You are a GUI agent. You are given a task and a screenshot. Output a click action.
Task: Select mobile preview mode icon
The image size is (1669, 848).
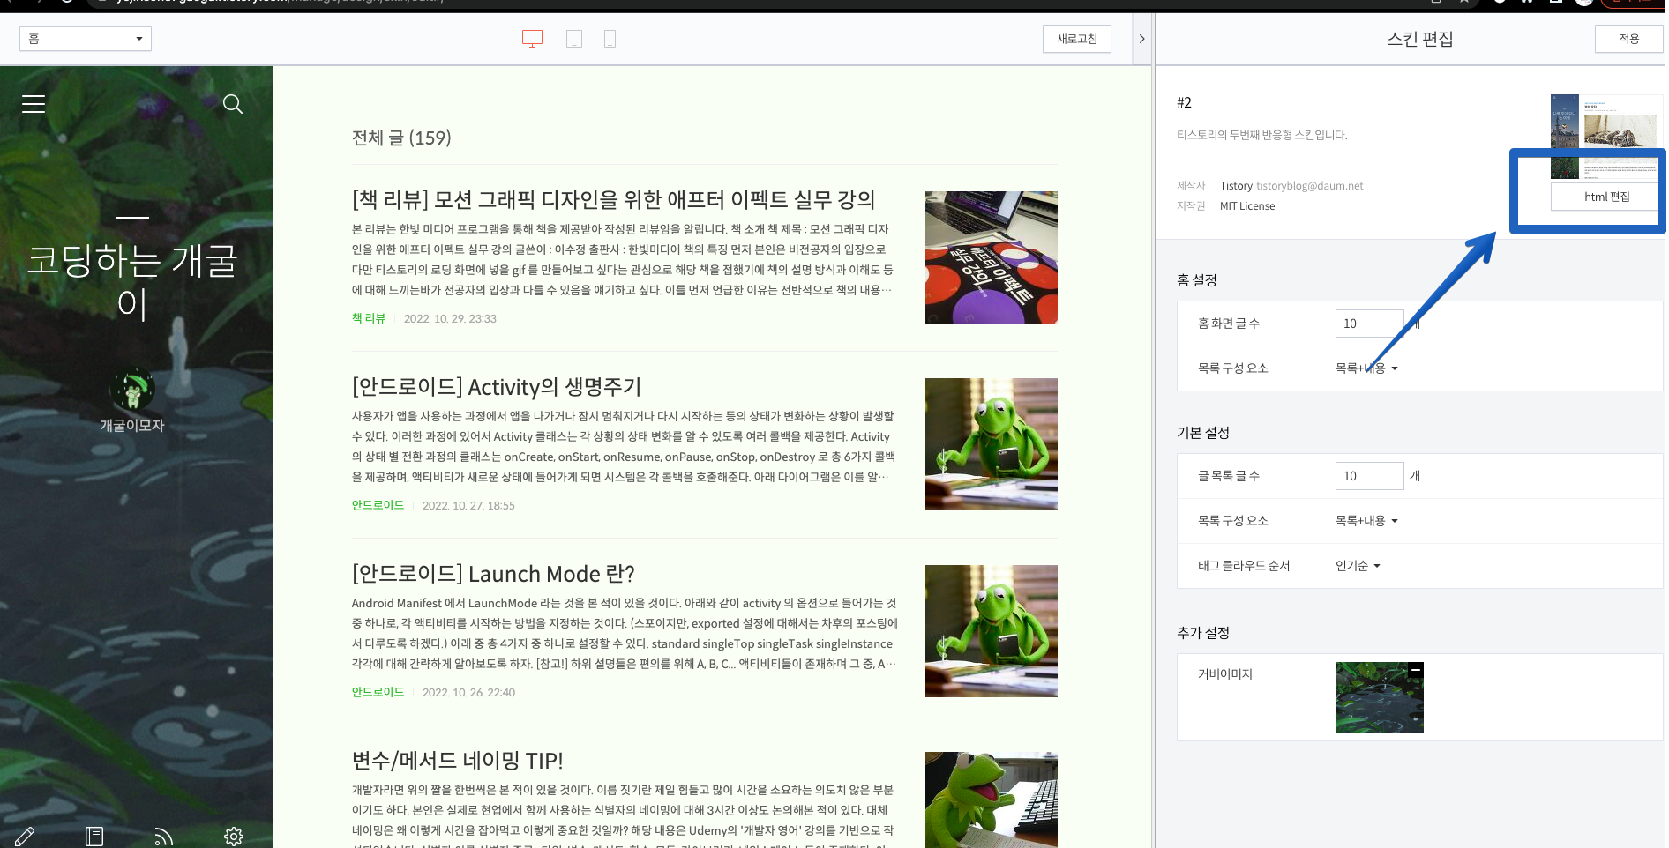(x=610, y=39)
